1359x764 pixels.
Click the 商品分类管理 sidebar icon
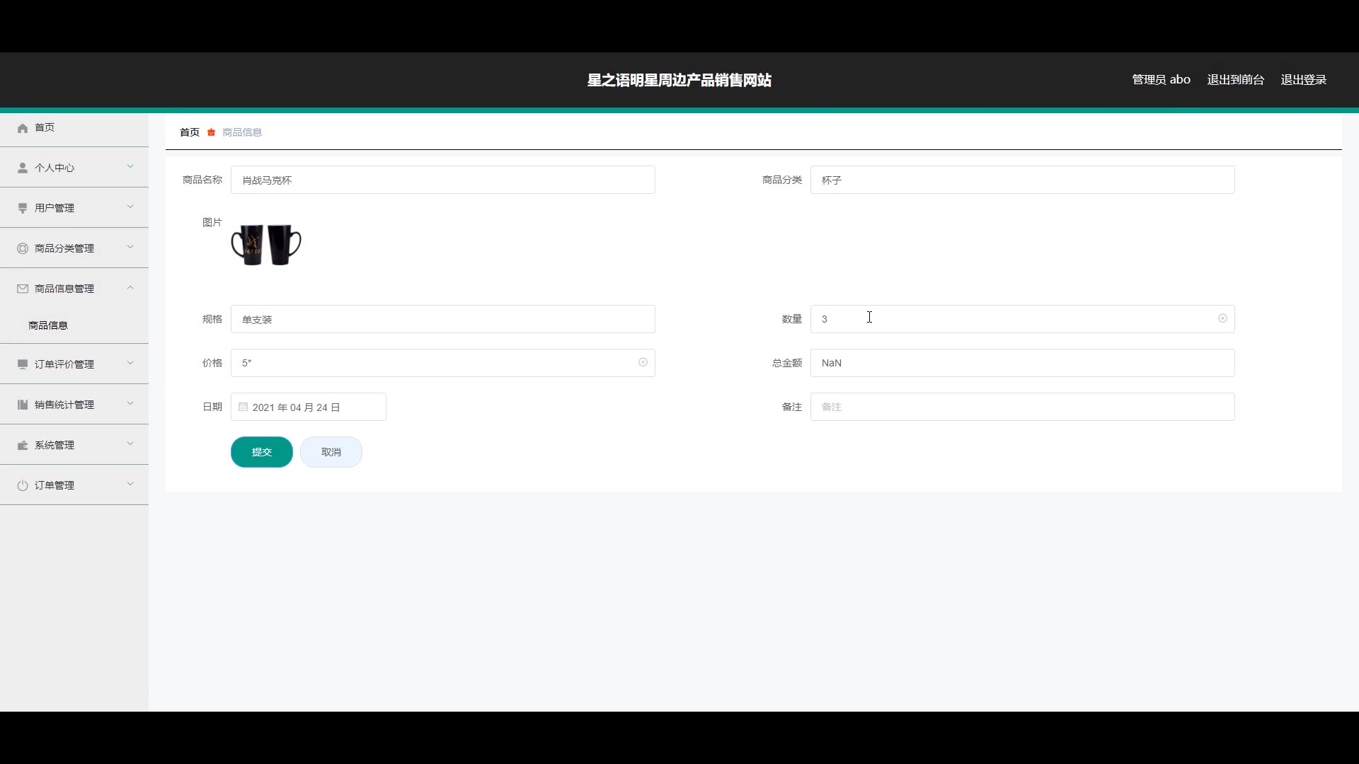click(23, 248)
